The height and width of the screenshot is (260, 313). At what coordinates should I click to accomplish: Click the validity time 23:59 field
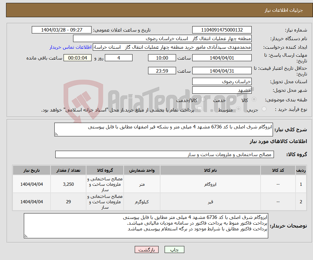(x=162, y=71)
